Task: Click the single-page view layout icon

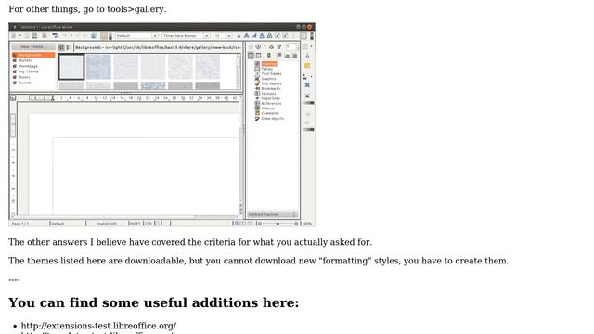Action: 236,224
